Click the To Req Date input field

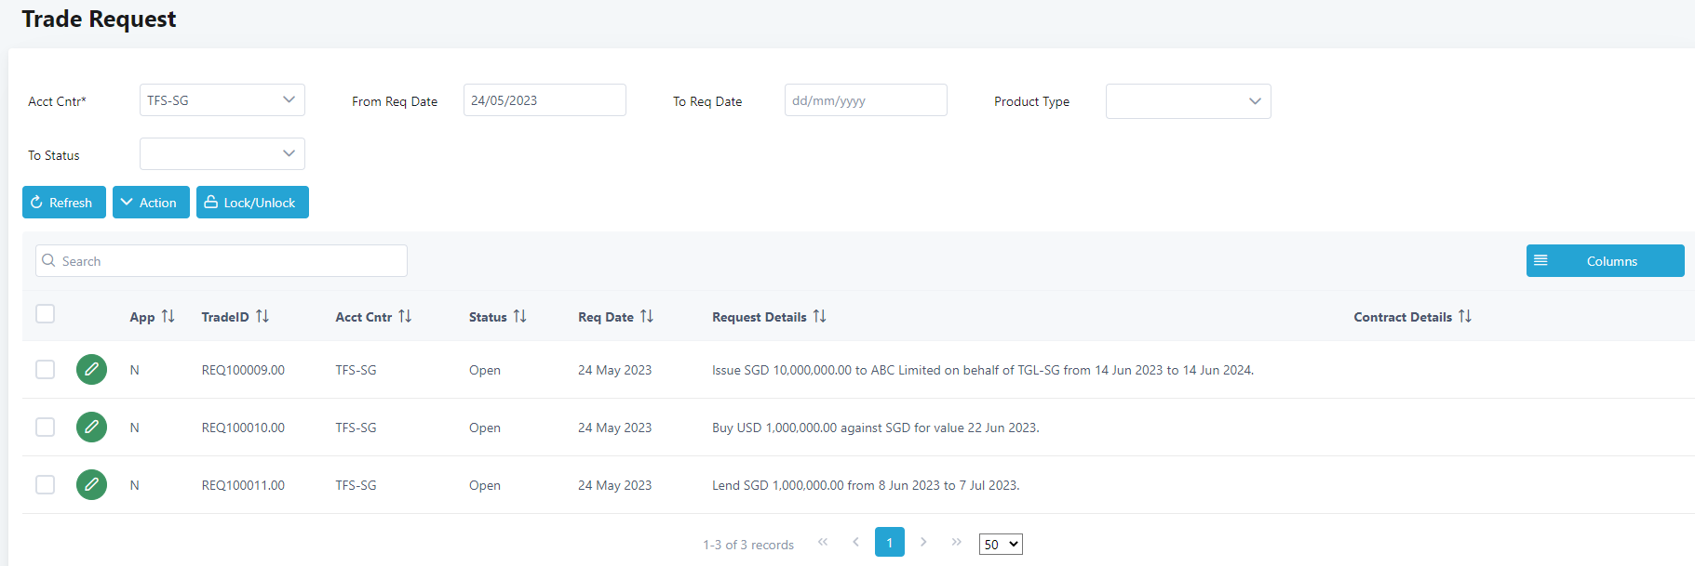pyautogui.click(x=865, y=100)
